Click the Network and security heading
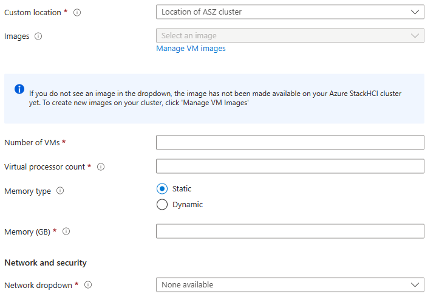 tap(46, 263)
